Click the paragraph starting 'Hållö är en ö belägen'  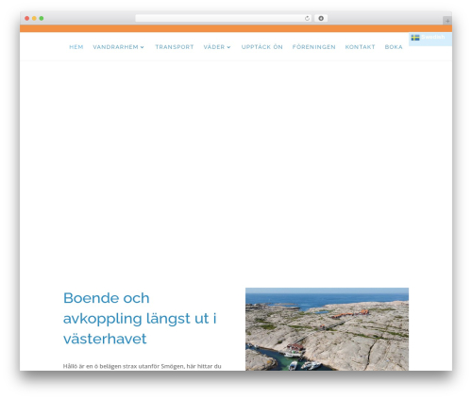click(x=142, y=366)
